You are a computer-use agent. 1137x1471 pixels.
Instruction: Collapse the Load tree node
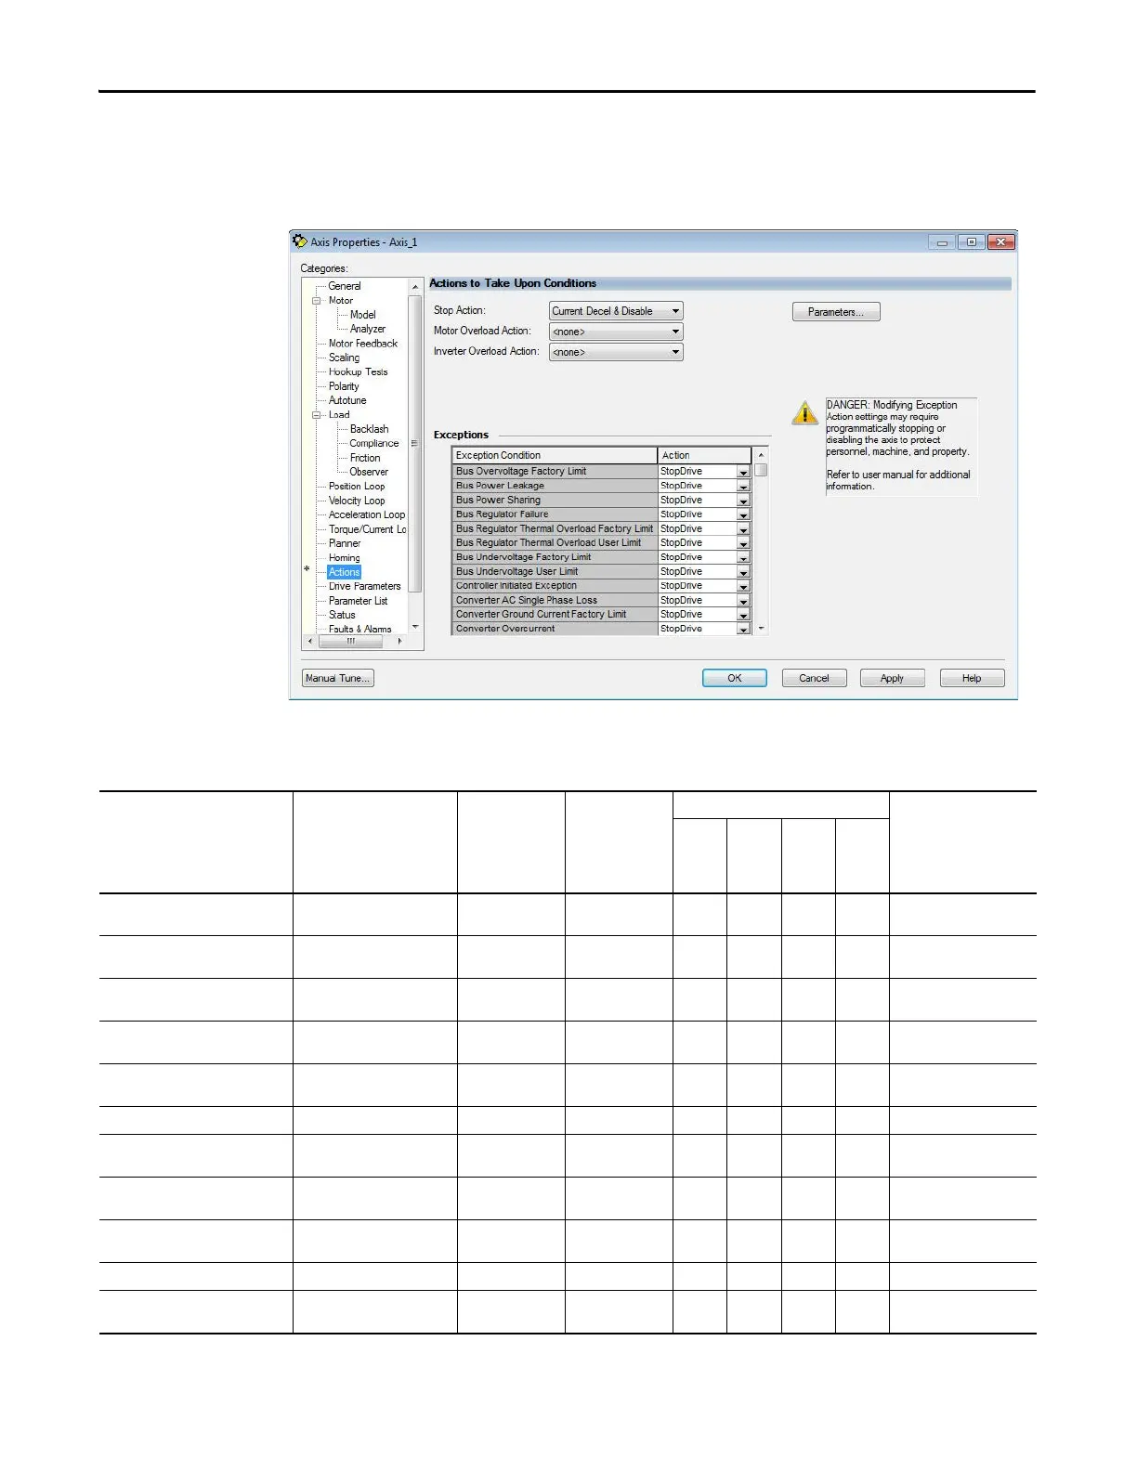316,415
